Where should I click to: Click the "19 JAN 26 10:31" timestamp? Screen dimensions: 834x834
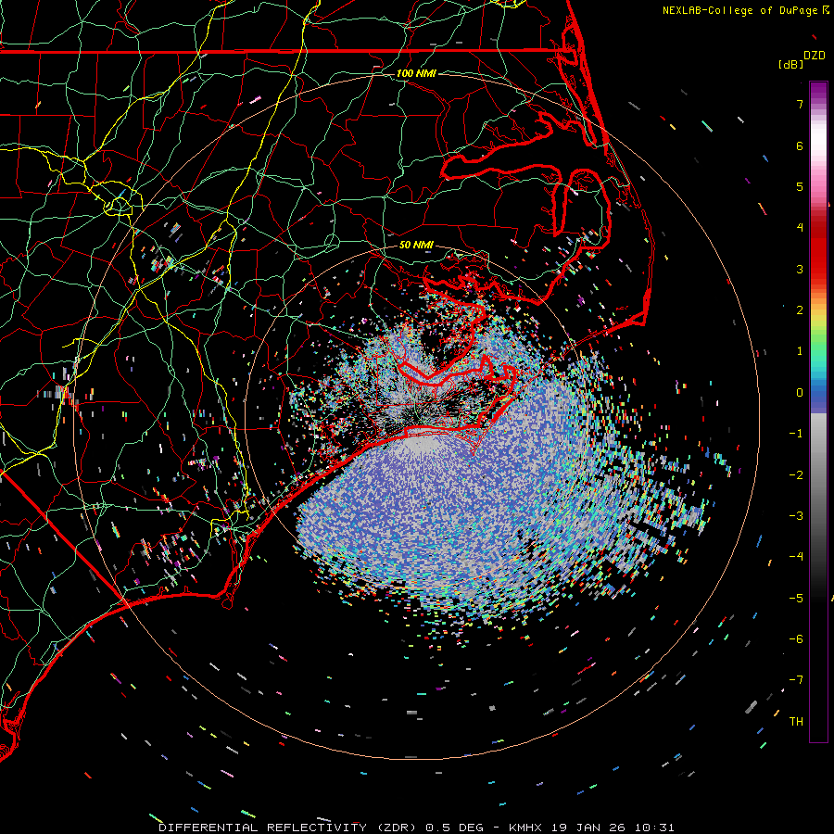[x=613, y=828]
